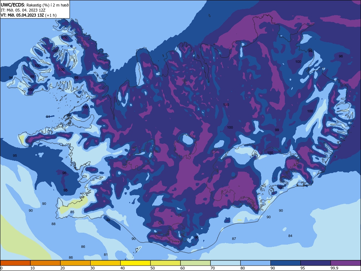
Task: Click the '85' value on the yellow-green area
Action: click(x=72, y=212)
